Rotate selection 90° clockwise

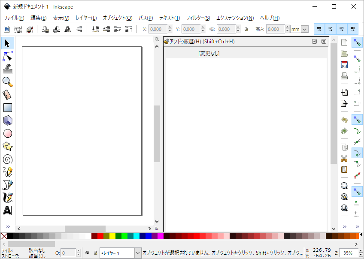click(x=56, y=29)
